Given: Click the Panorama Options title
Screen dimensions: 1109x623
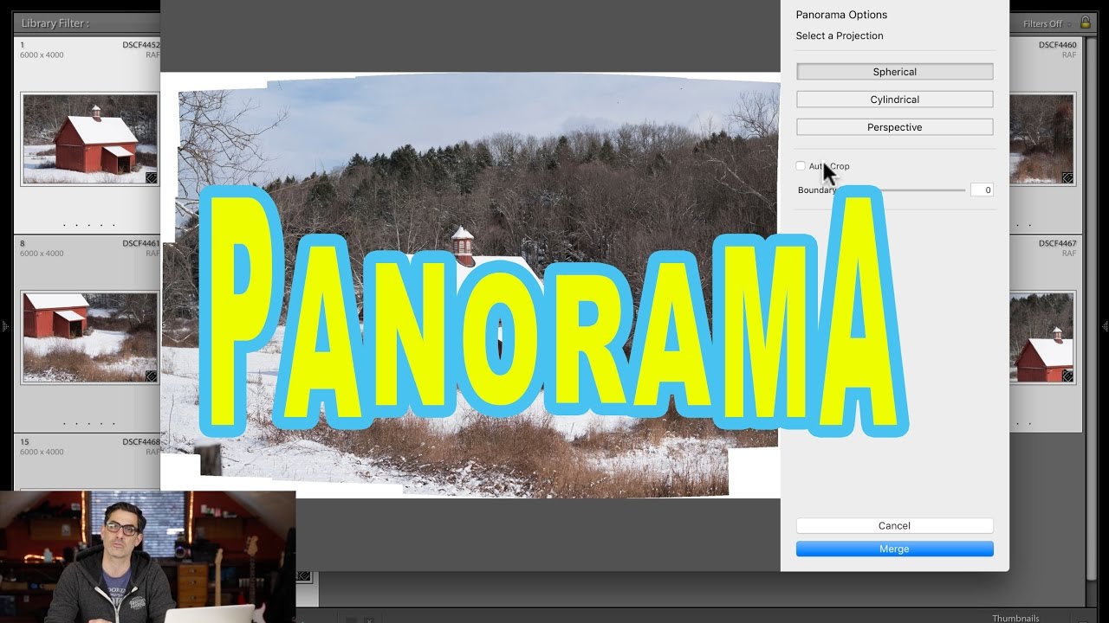Looking at the screenshot, I should [841, 15].
